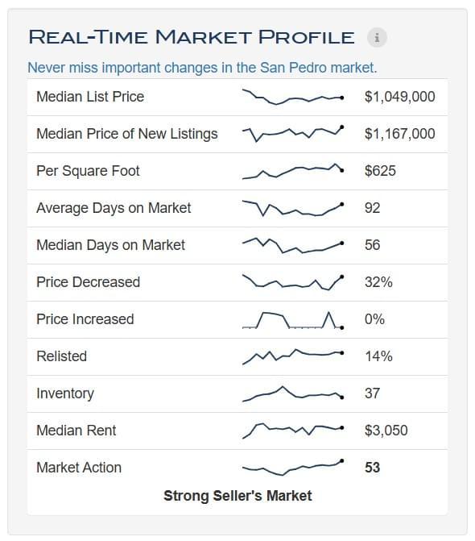475x541 pixels.
Task: Select the Median Rent row label
Action: [x=76, y=431]
